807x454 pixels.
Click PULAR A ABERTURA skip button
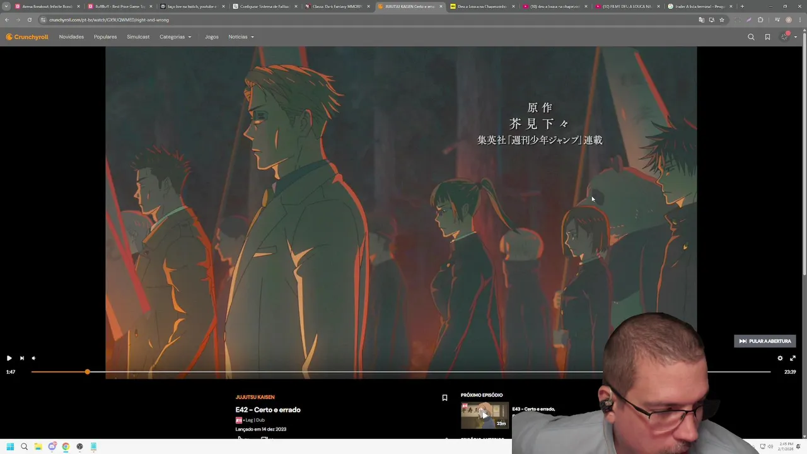(x=765, y=341)
